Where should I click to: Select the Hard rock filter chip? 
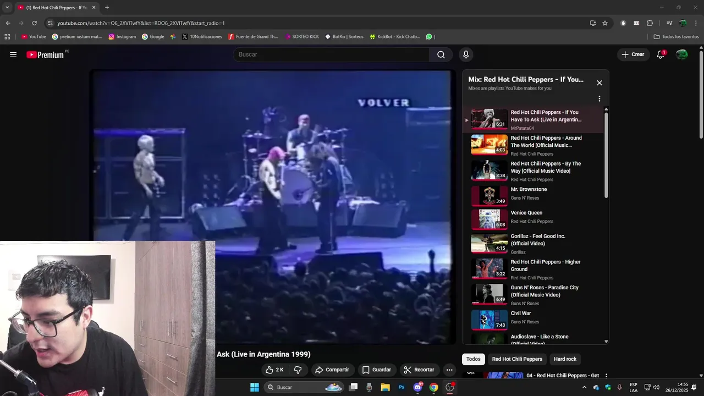pyautogui.click(x=565, y=359)
